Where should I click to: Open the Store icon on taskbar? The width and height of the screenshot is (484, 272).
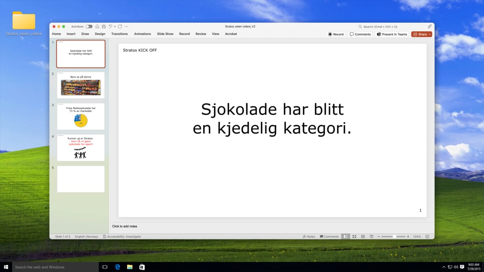pos(142,267)
